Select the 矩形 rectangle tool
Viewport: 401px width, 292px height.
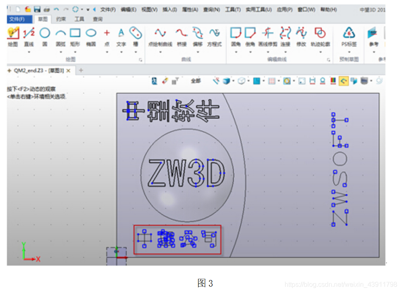75,36
